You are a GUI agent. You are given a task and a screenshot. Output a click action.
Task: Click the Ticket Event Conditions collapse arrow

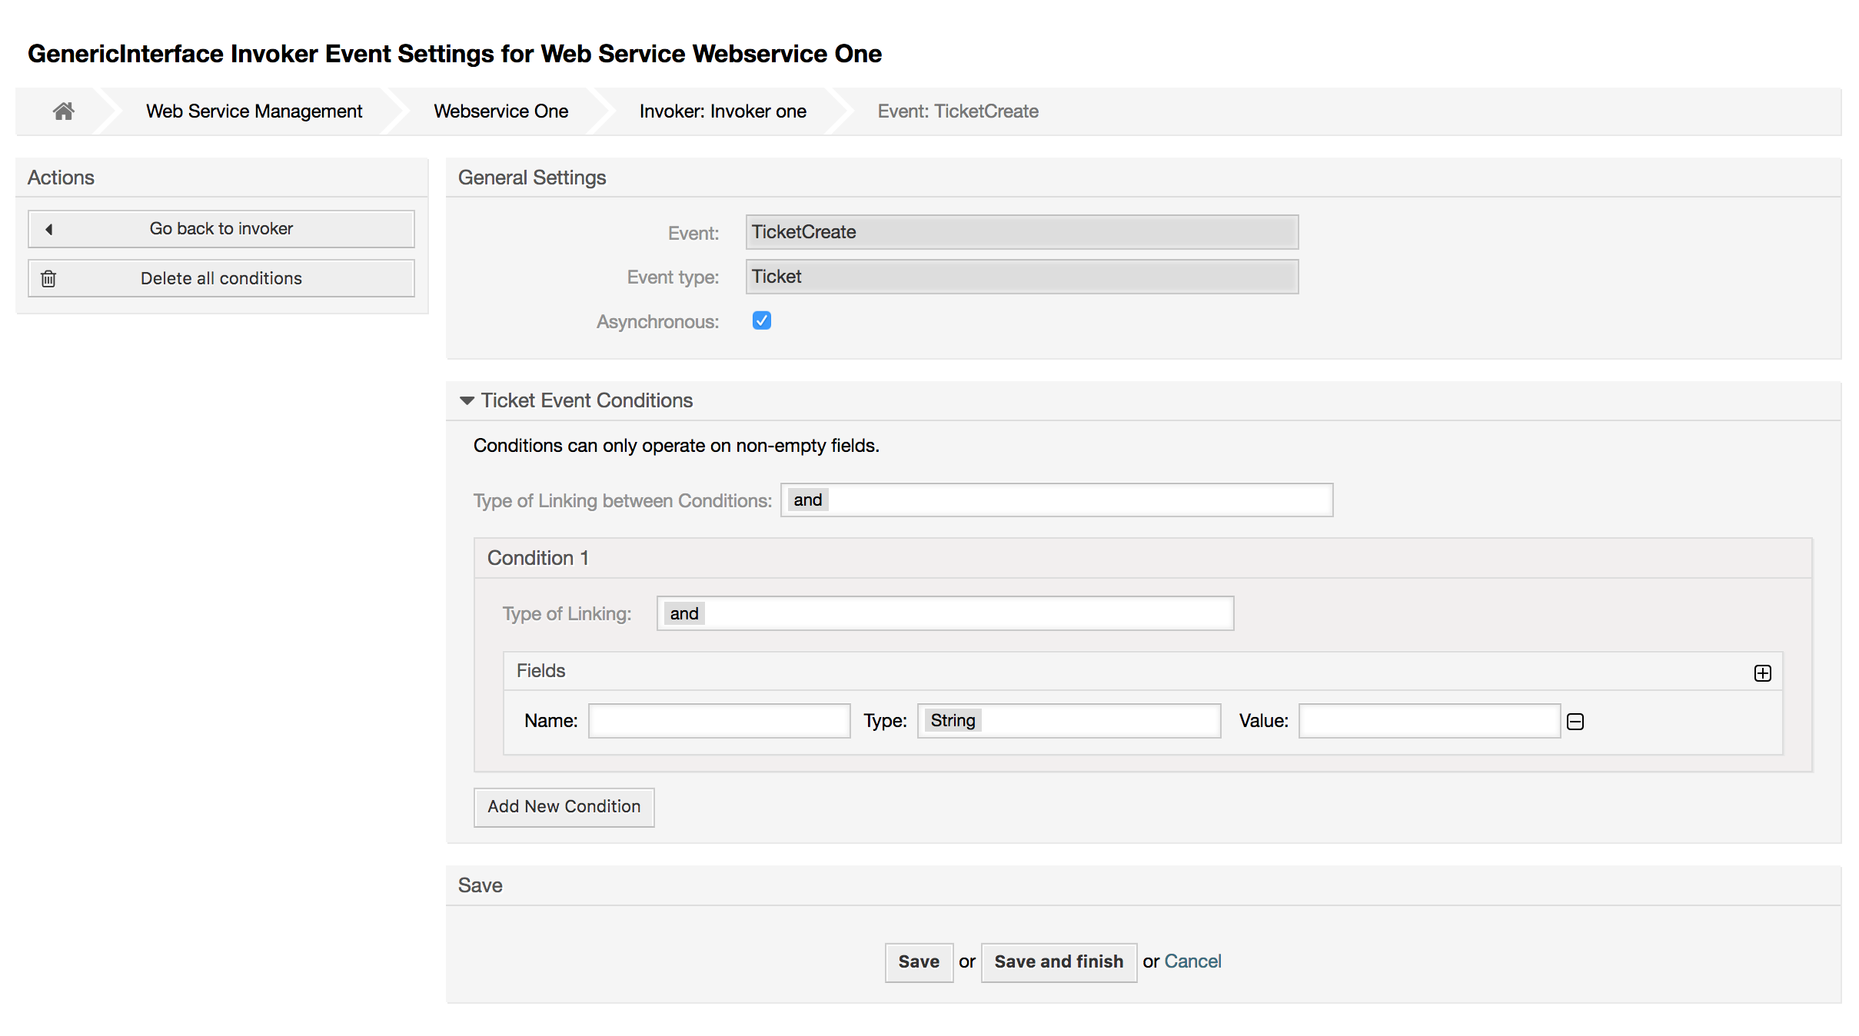464,400
